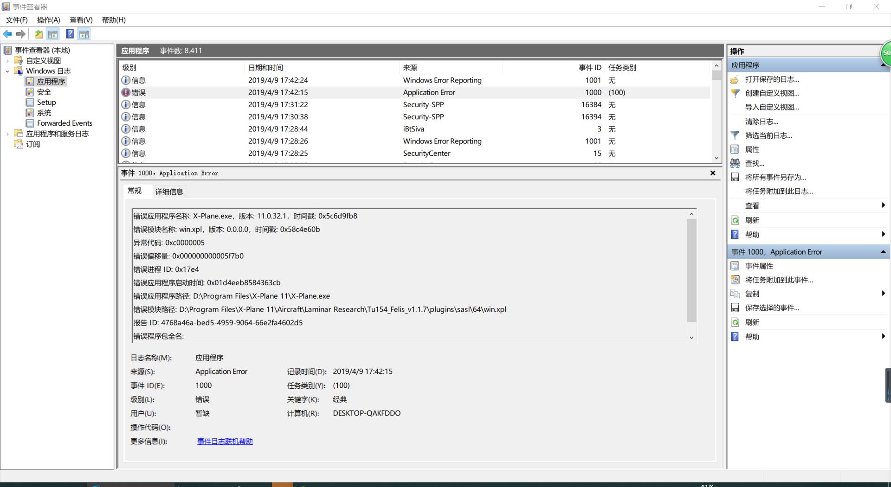Click the show/hide action pane toolbar icon
The image size is (891, 487).
click(x=84, y=34)
